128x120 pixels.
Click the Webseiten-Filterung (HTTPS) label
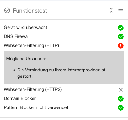click(33, 90)
